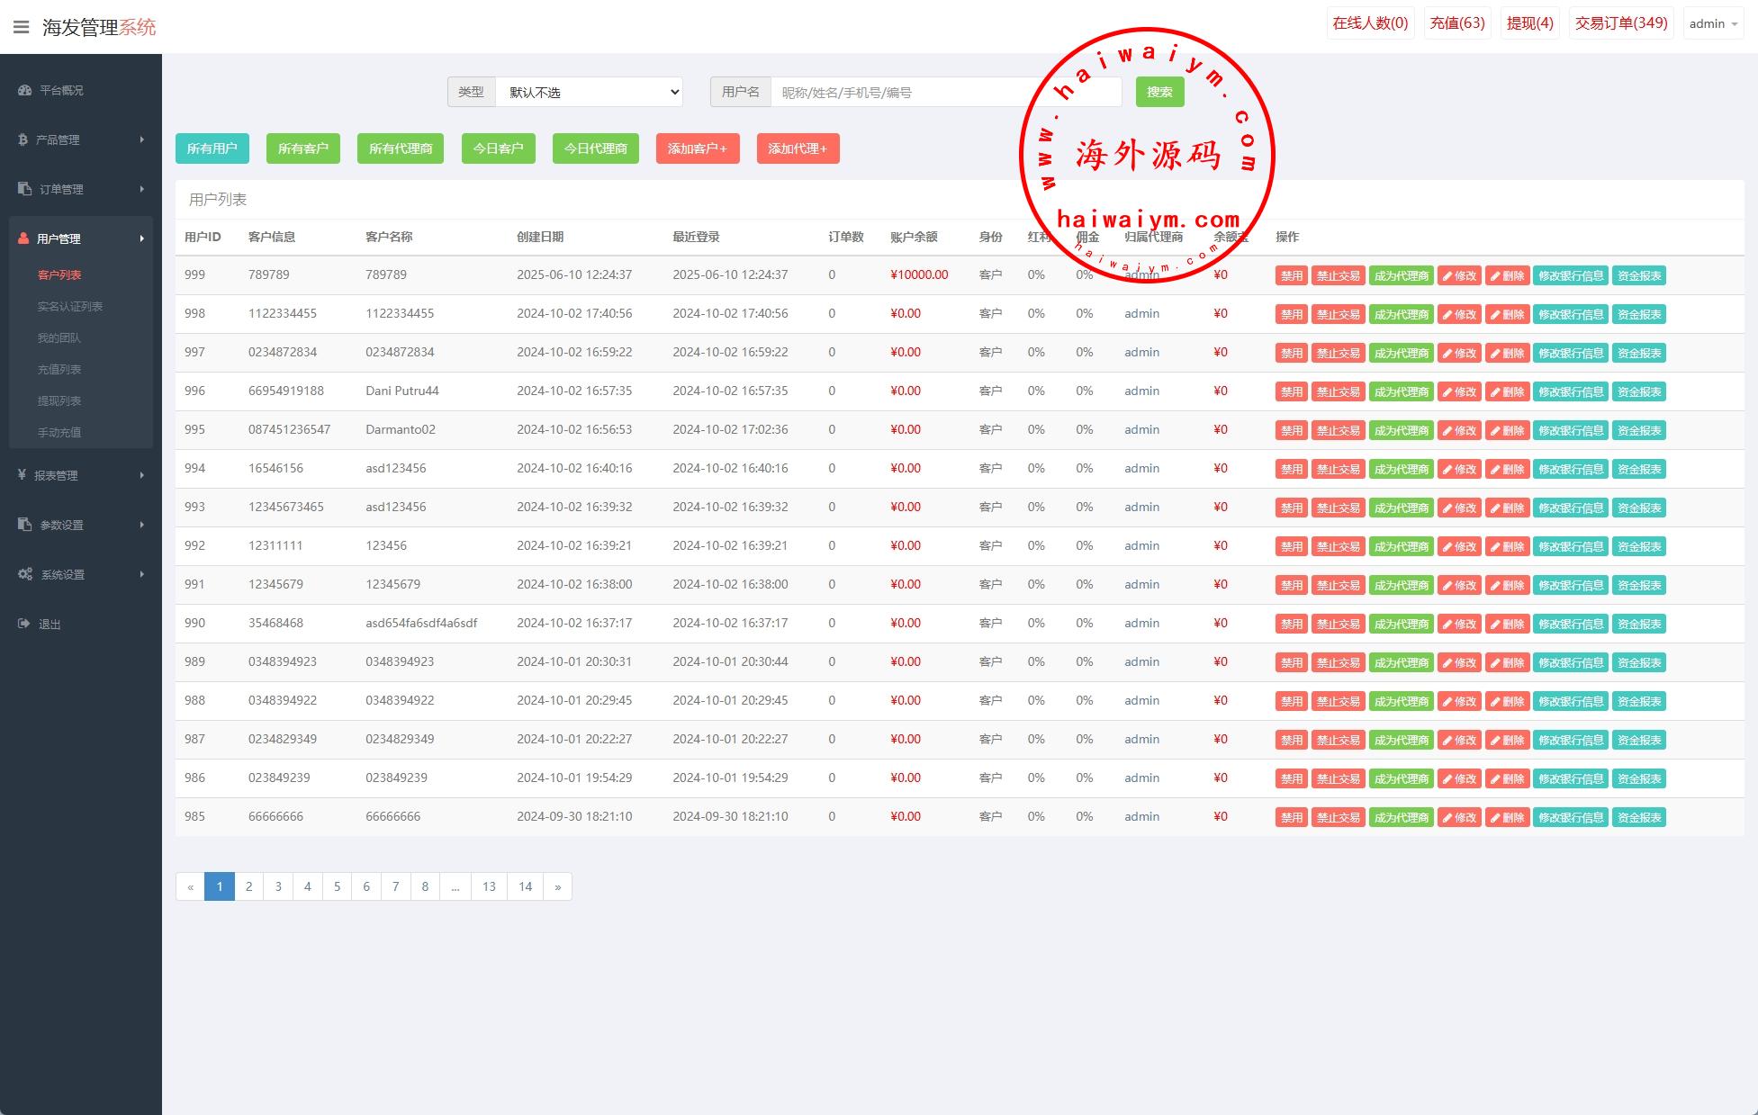The image size is (1758, 1115).
Task: Open 充值列表 submenu item
Action: (x=59, y=369)
